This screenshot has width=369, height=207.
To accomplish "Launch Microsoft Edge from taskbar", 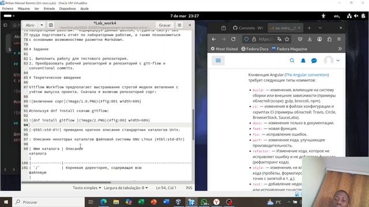I will [104, 202].
